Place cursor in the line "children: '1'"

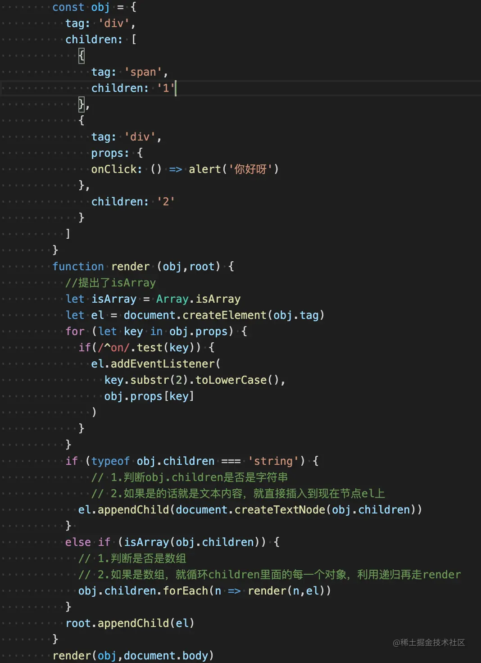(133, 88)
